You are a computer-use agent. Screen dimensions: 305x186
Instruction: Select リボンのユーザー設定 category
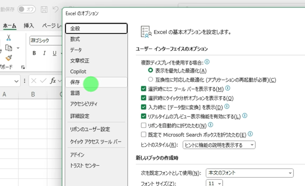click(96, 129)
